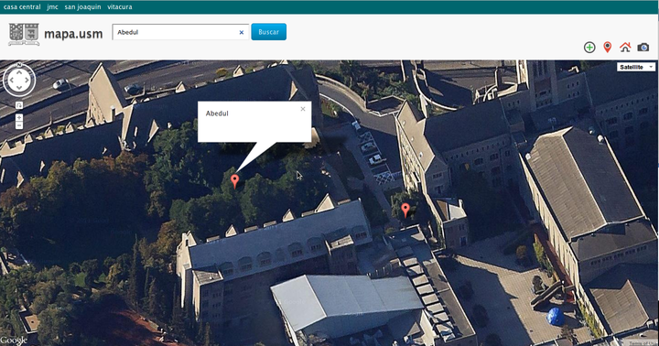Select the vitacura campus link
The height and width of the screenshot is (346, 659).
[x=120, y=6]
